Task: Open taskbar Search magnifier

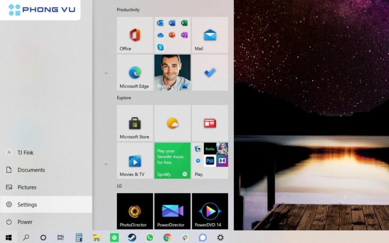Action: click(26, 237)
